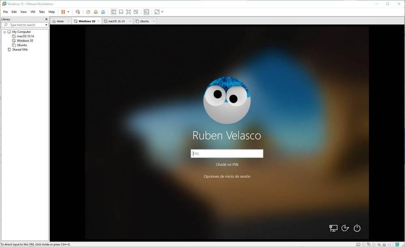Open the Tabs menu

click(42, 12)
